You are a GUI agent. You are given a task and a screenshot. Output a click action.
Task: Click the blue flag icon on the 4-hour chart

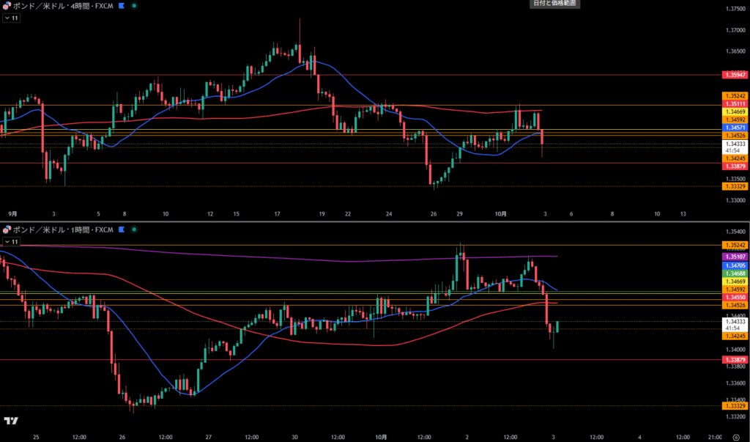point(122,5)
